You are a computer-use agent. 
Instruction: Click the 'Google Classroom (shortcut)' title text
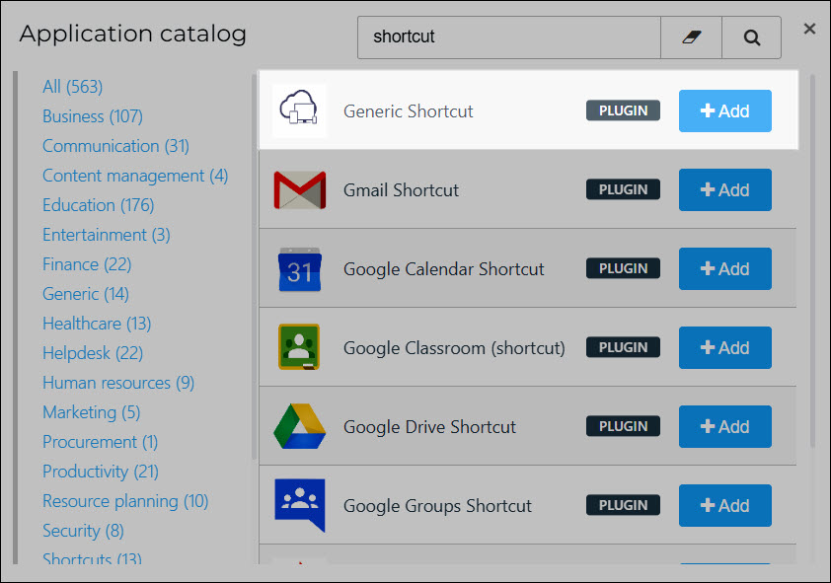pos(454,348)
